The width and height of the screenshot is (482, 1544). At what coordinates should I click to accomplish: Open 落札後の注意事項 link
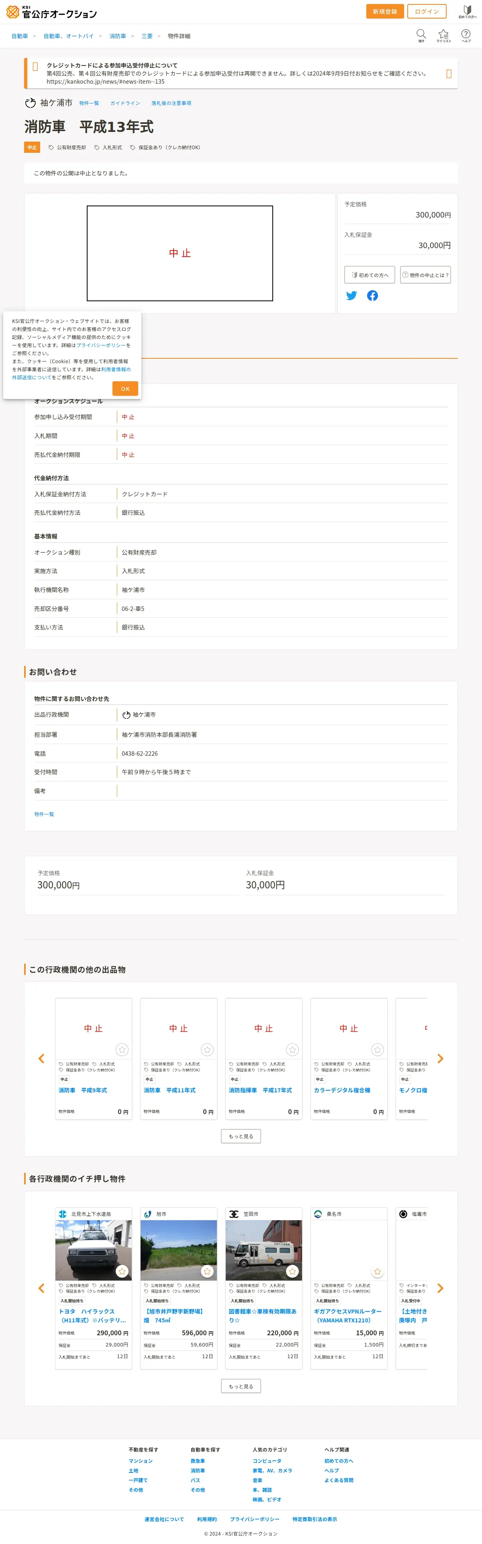171,103
